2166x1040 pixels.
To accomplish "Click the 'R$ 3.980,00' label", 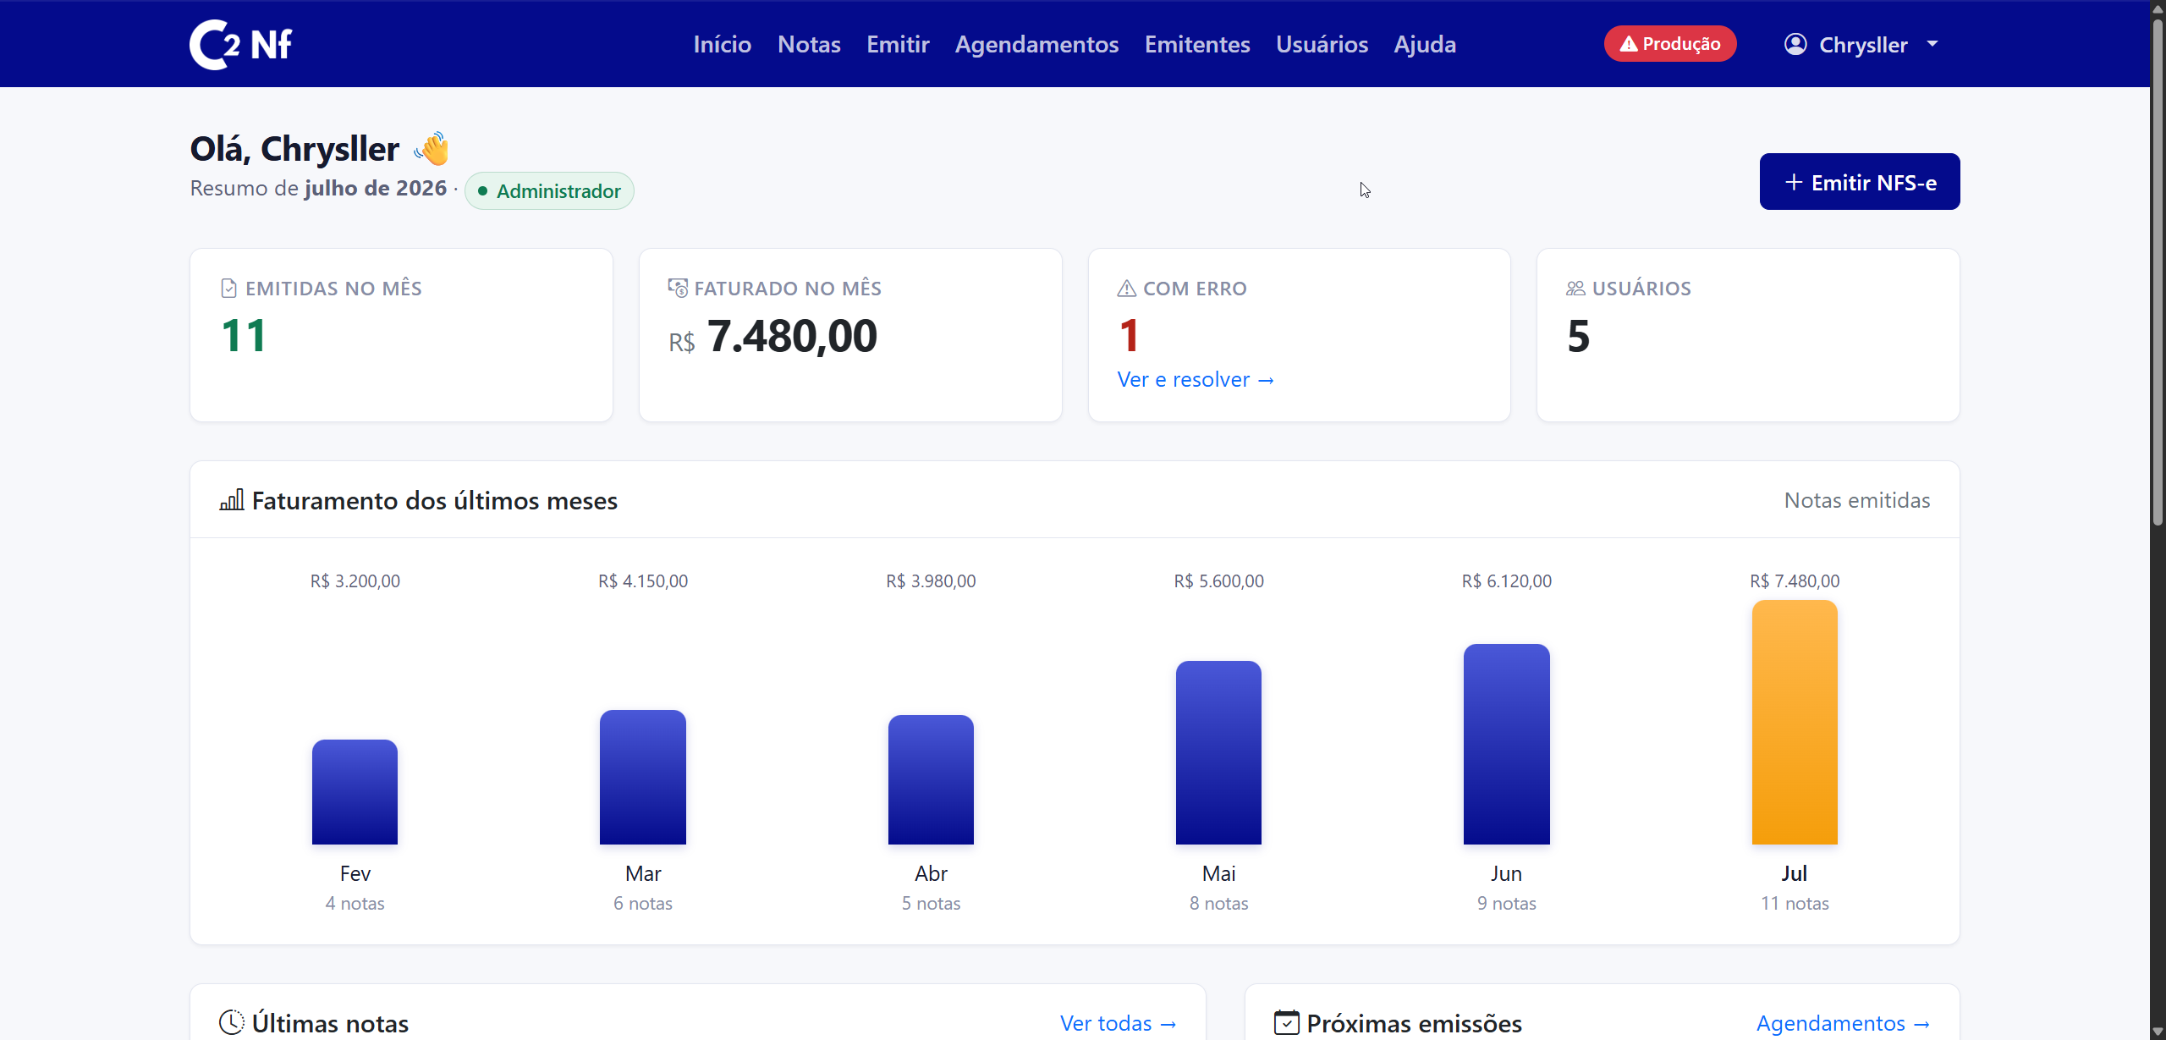I will click(931, 581).
